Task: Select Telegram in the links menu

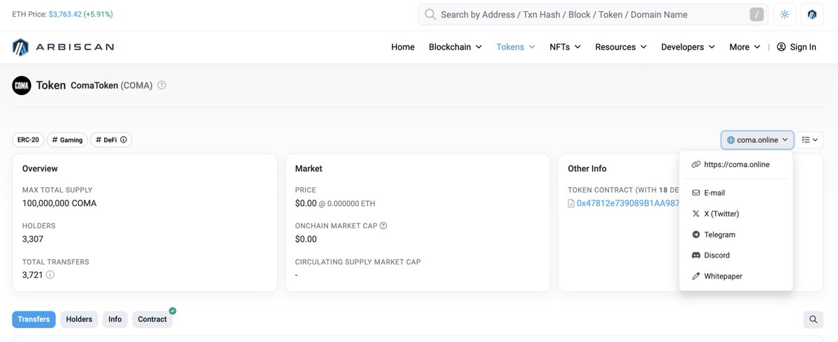Action: pyautogui.click(x=736, y=235)
